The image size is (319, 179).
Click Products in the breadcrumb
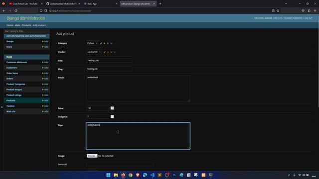(x=26, y=25)
